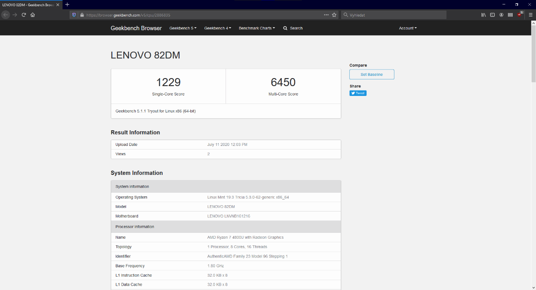Share the result with Tweet button
Screen dimensions: 536x290
pyautogui.click(x=358, y=93)
